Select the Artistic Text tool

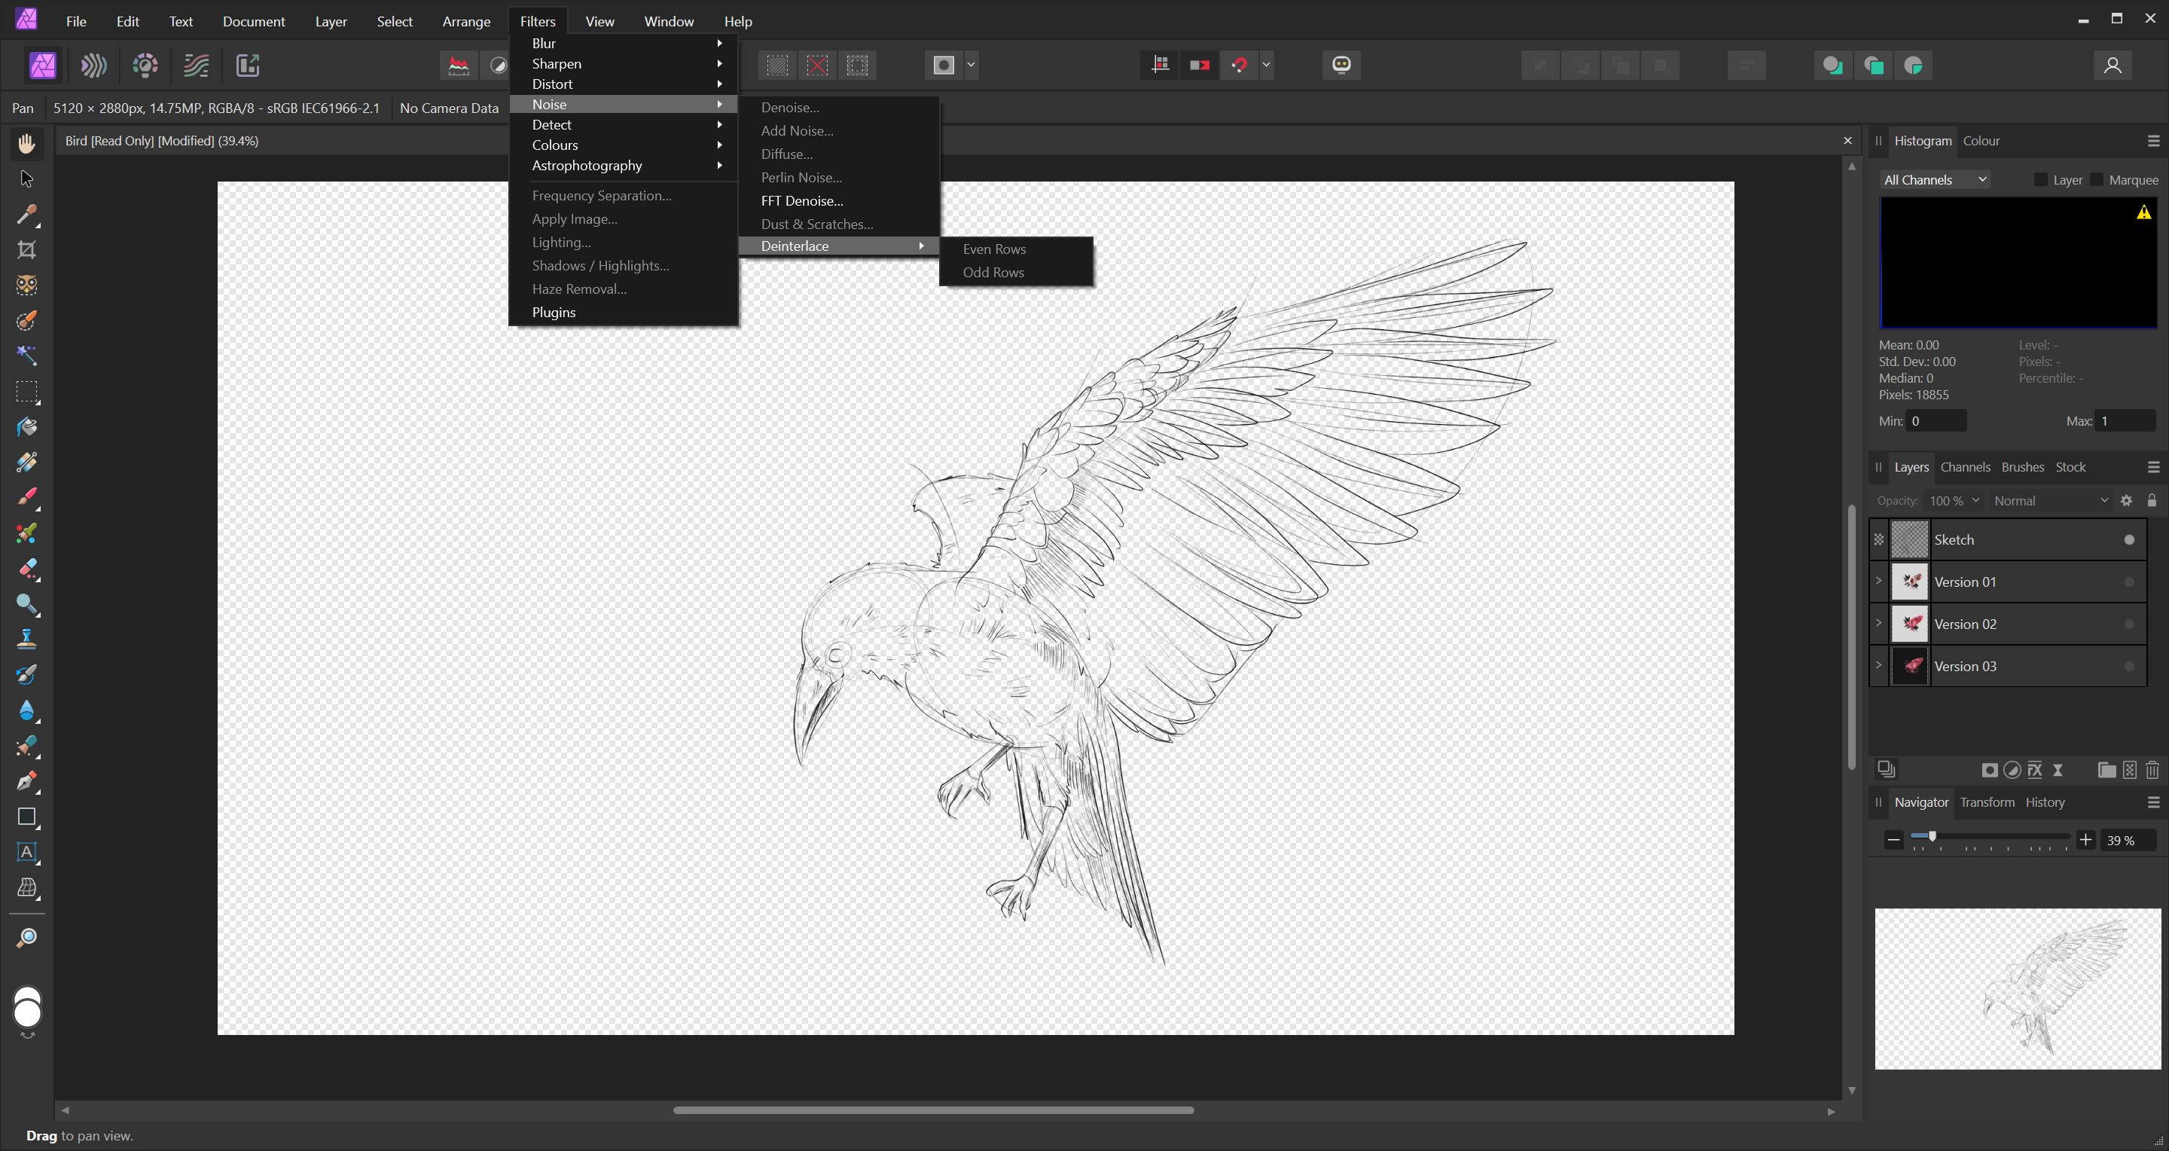click(27, 852)
